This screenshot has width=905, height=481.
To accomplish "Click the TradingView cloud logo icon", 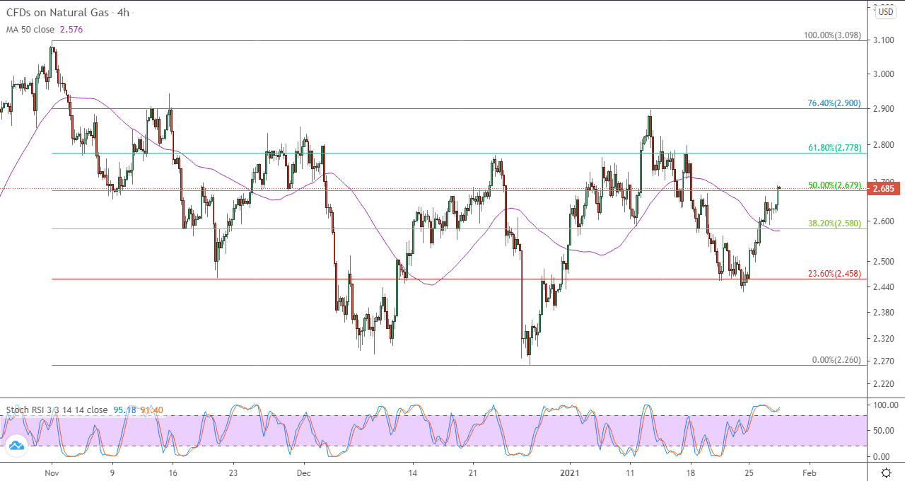I will tap(16, 445).
